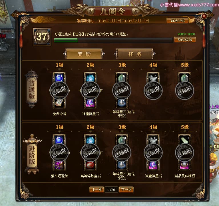Click the 免做令牌 reward icon in 普通版 level 1
Image resolution: width=219 pixels, height=206 pixels.
click(59, 103)
